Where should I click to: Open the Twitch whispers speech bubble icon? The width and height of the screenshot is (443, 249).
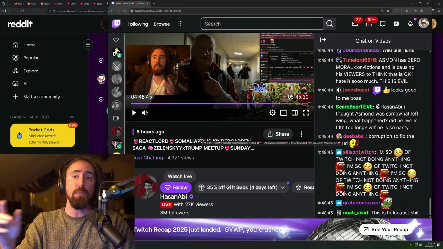[x=382, y=24]
